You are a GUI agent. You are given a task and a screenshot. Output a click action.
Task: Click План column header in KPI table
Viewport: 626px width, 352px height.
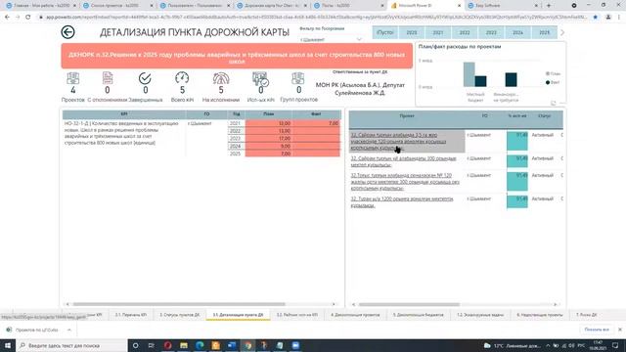click(x=269, y=114)
